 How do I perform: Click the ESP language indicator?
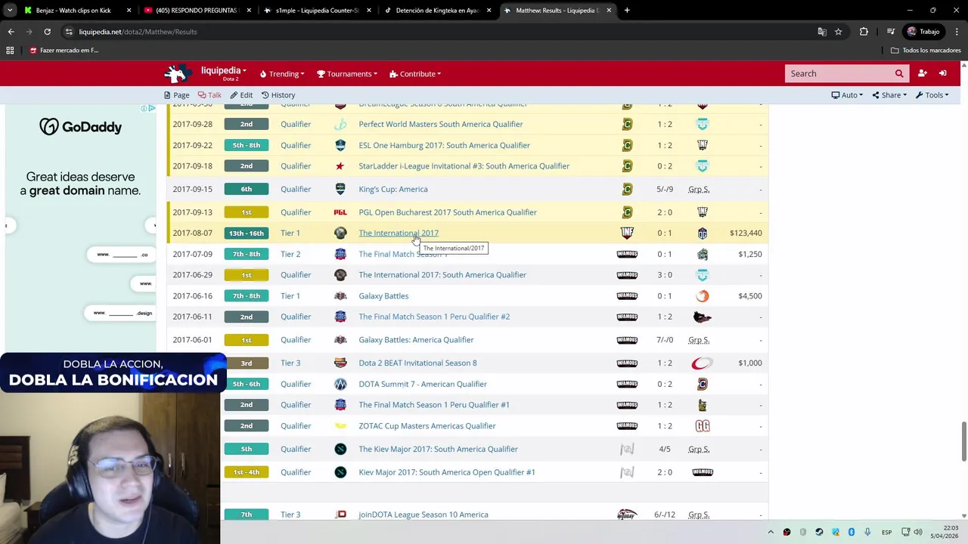coord(886,532)
